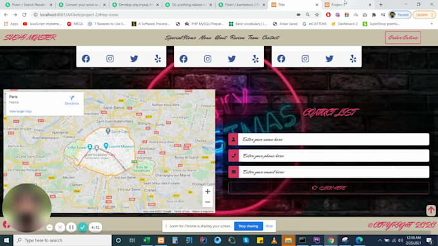
Task: Open the Apps bookmark shortcut
Action: point(11,24)
